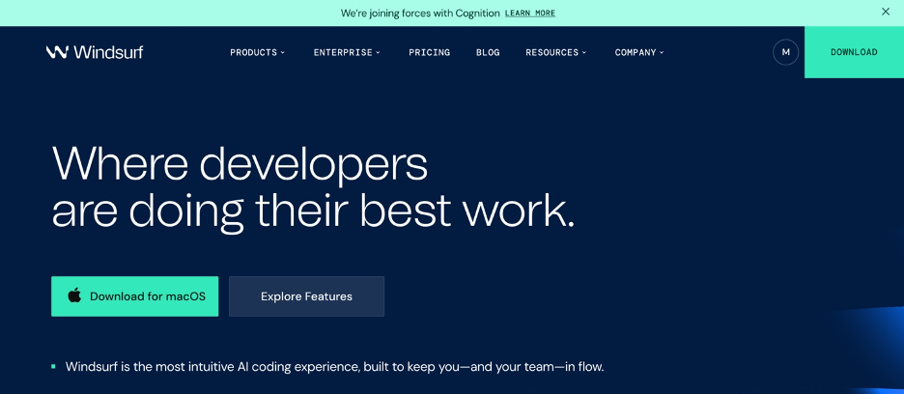Open the Company menu

tap(636, 52)
